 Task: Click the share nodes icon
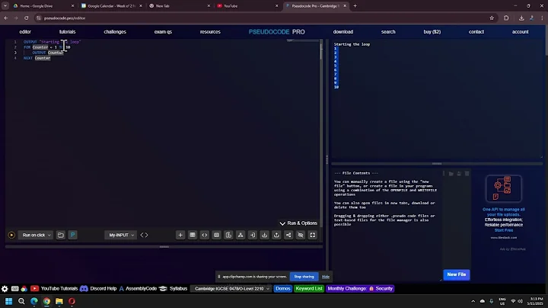pos(288,236)
